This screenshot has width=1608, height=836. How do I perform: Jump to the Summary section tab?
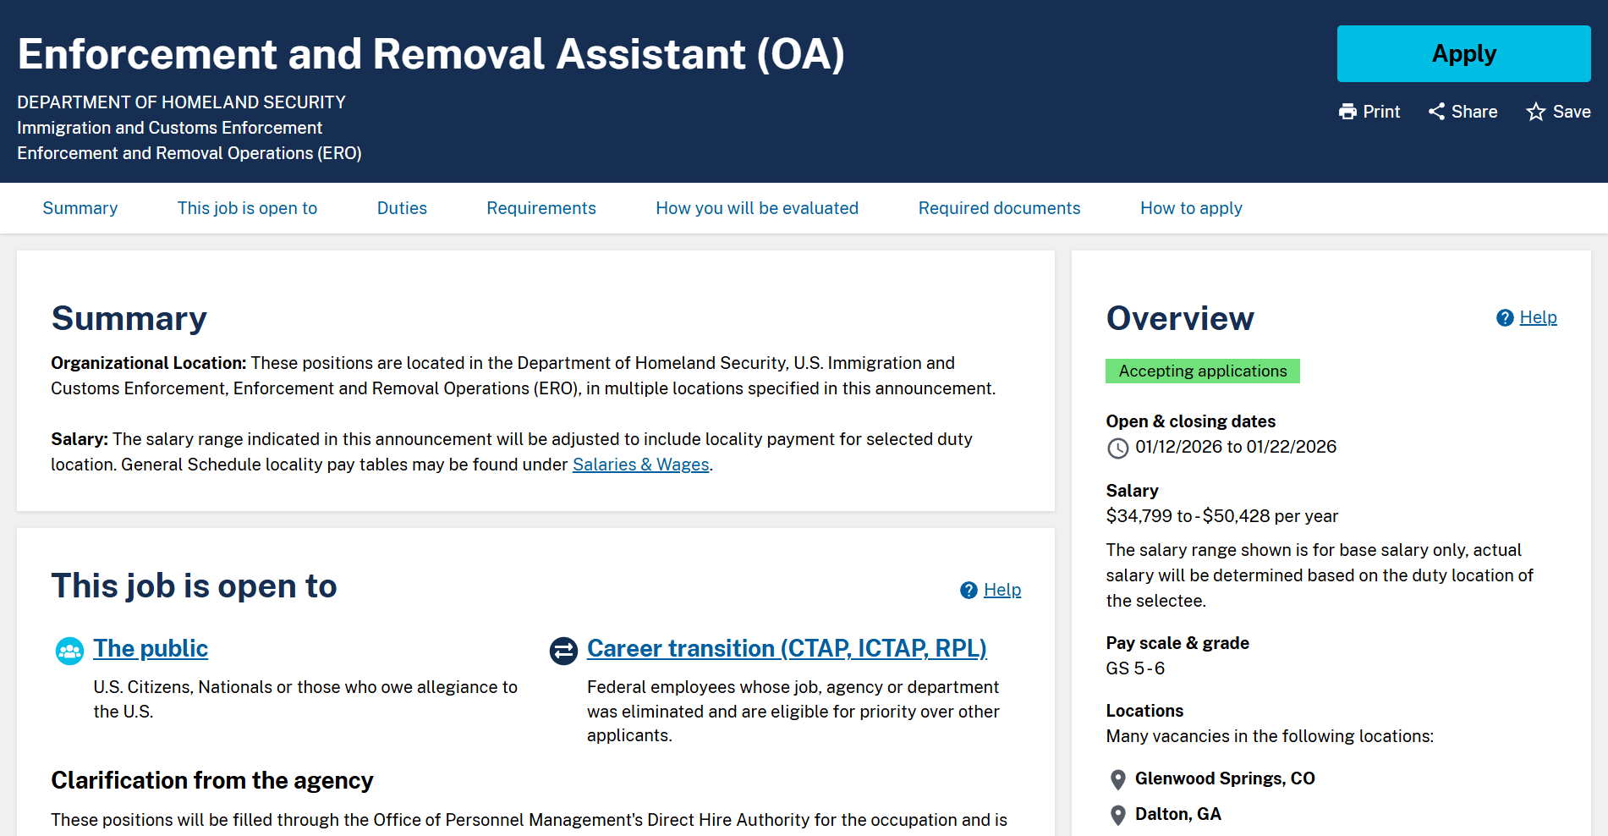pos(80,208)
